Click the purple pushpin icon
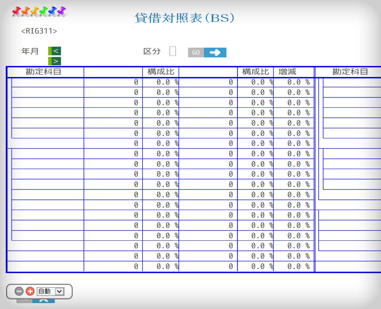 point(61,12)
